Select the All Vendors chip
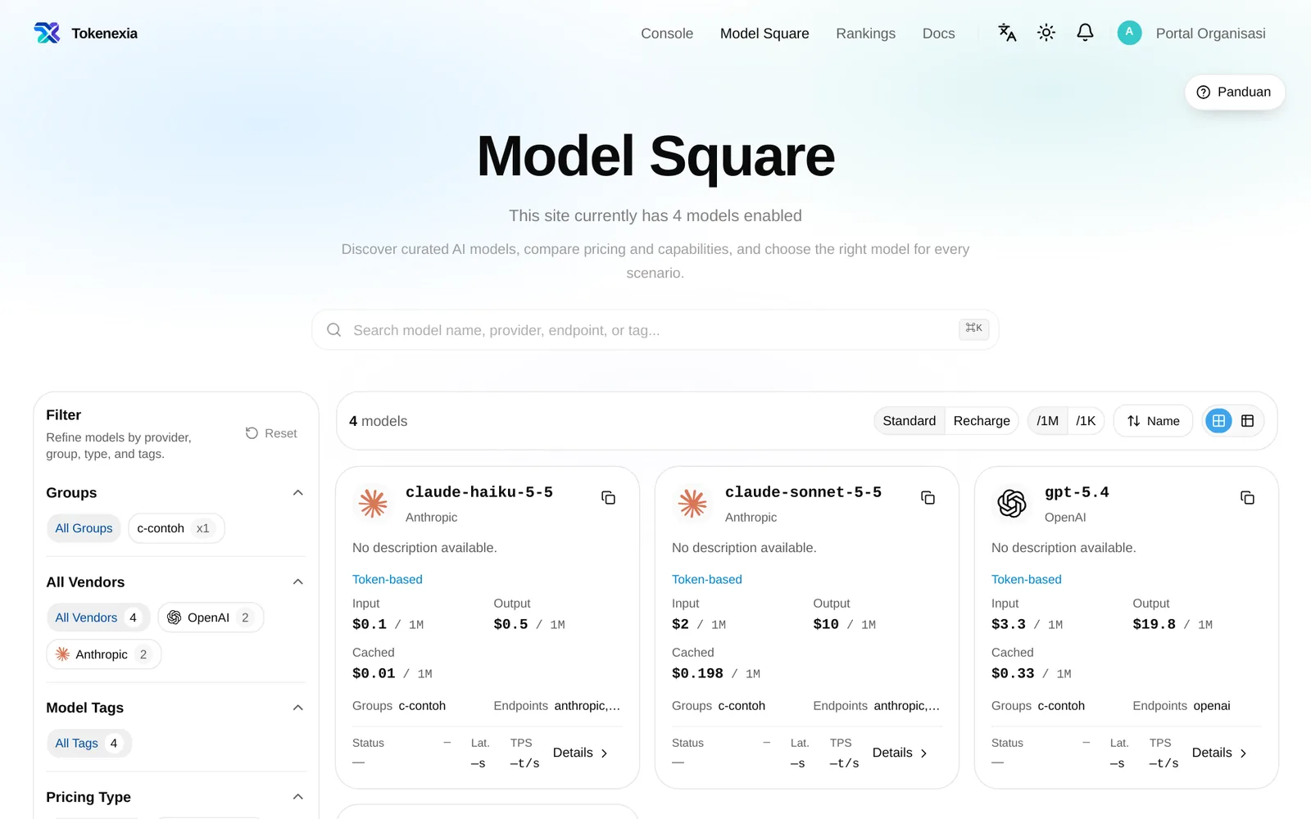The image size is (1311, 819). pyautogui.click(x=98, y=618)
